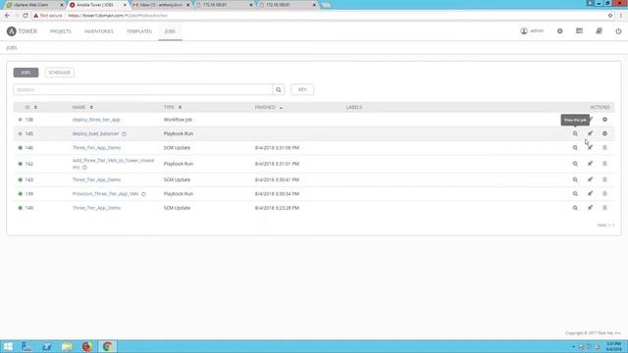Open the activity stream list icon
Image resolution: width=628 pixels, height=353 pixels.
coord(579,30)
